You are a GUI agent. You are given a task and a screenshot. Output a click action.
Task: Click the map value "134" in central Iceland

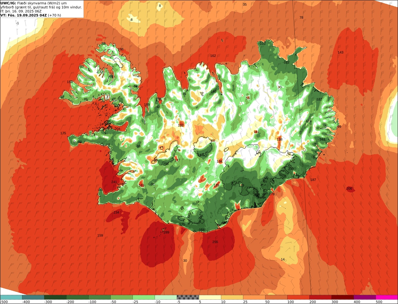220,161
